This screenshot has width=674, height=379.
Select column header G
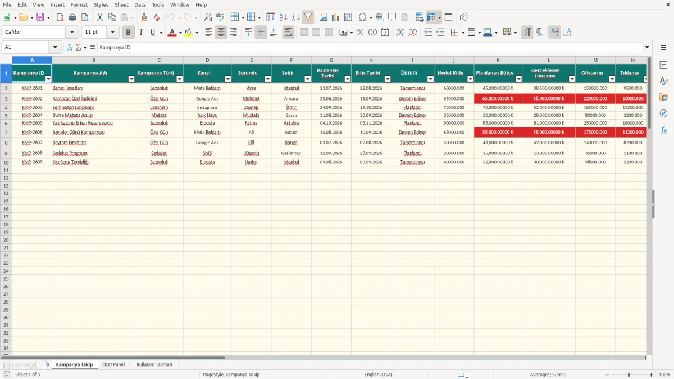331,60
